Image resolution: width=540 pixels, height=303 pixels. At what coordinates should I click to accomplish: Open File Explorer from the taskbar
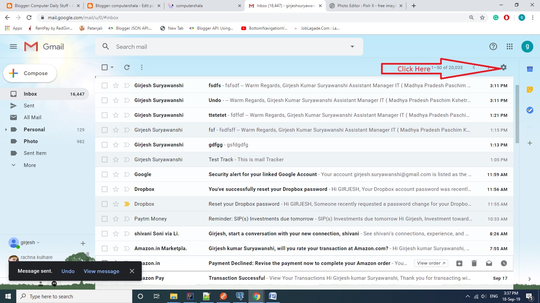(173, 296)
